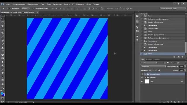Click the background color swatch

pyautogui.click(x=4, y=95)
